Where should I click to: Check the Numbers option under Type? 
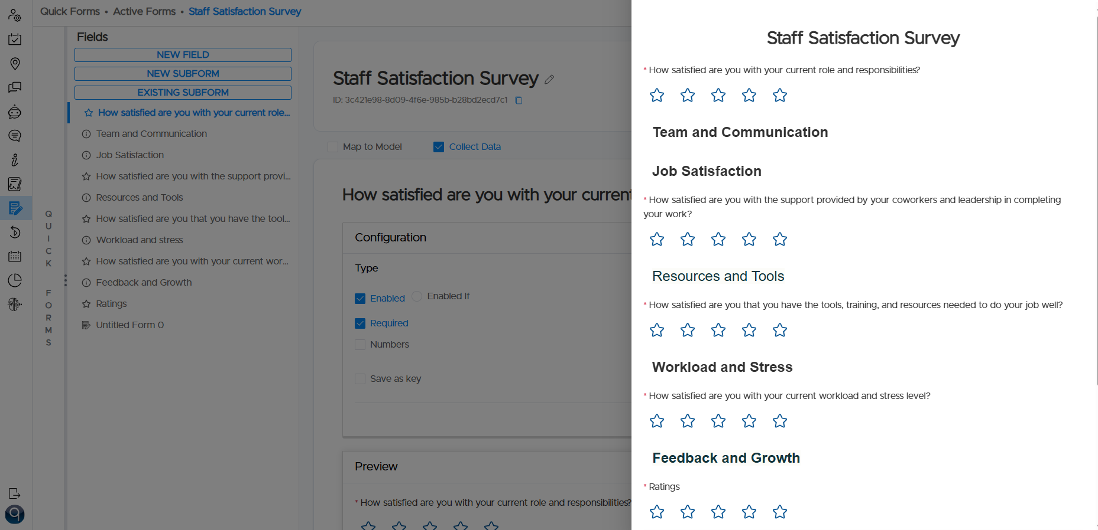(x=360, y=344)
